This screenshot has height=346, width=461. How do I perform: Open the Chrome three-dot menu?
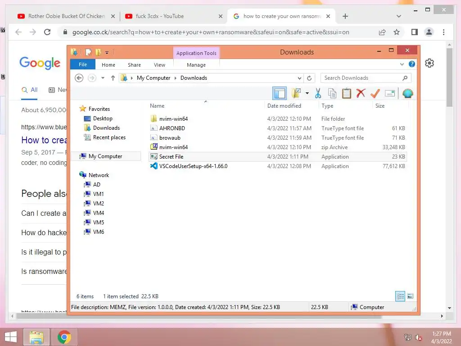(443, 32)
